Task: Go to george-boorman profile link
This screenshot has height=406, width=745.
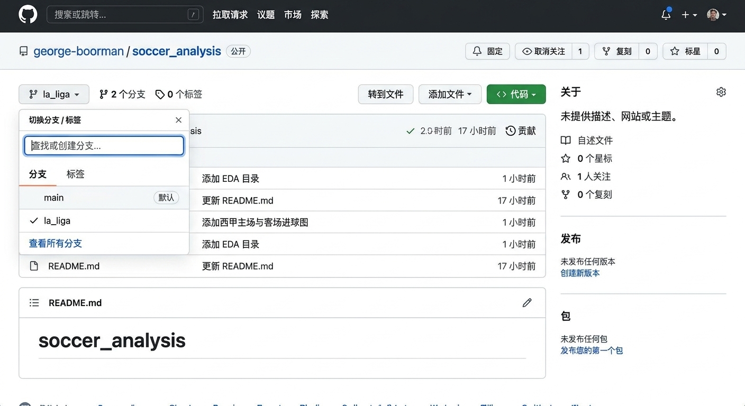Action: (78, 51)
